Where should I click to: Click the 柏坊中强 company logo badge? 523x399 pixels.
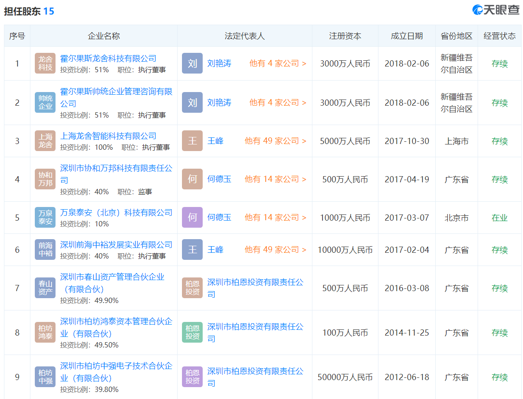click(45, 377)
